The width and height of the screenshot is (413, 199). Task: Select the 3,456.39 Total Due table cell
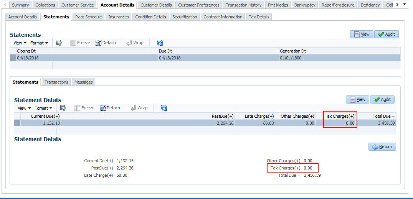point(376,123)
